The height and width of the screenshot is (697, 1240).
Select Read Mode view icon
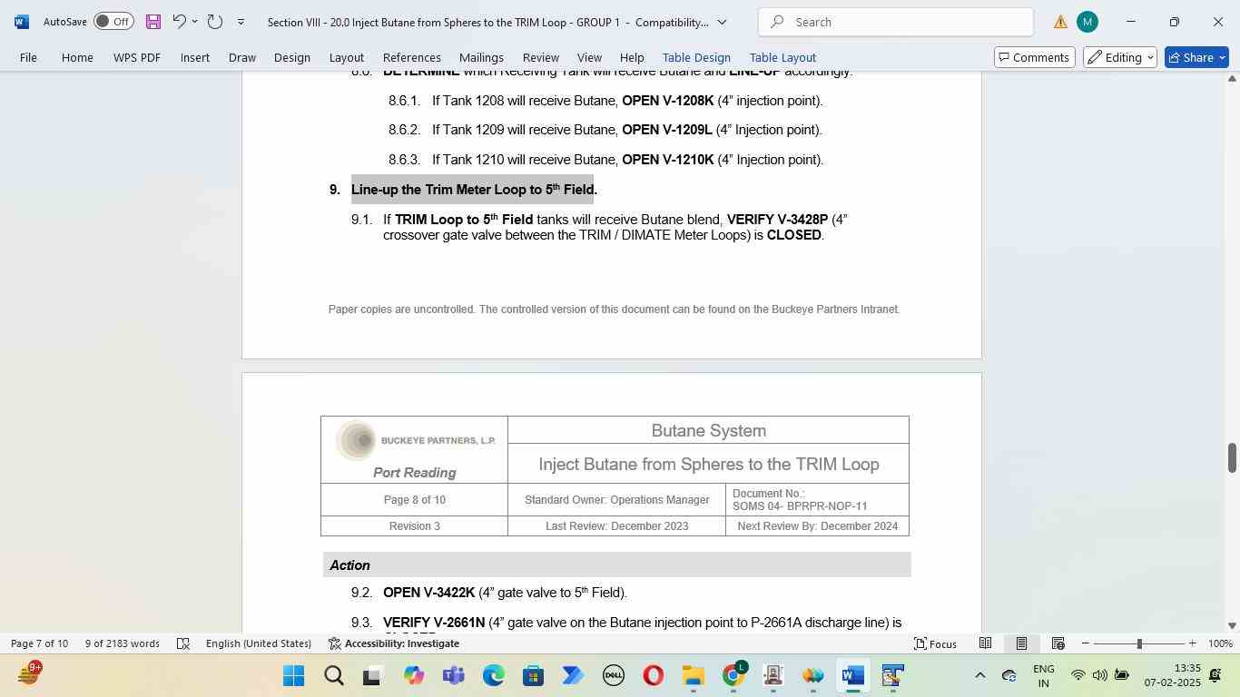pyautogui.click(x=985, y=643)
